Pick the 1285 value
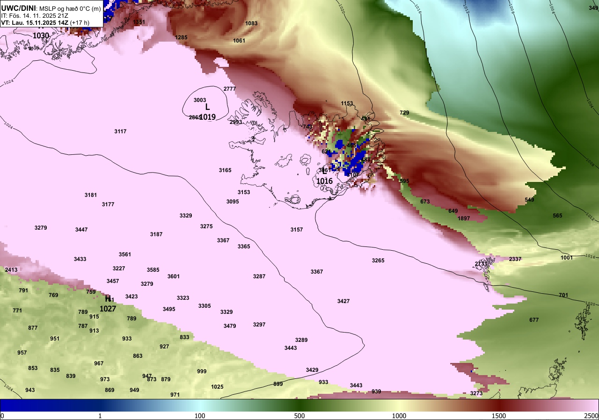Screen dimensions: 599x420 181,37
